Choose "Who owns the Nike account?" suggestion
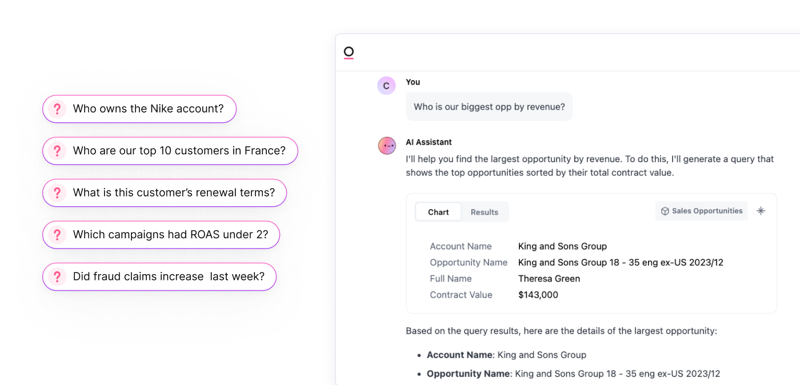Screen dimensions: 800x385 [148, 109]
